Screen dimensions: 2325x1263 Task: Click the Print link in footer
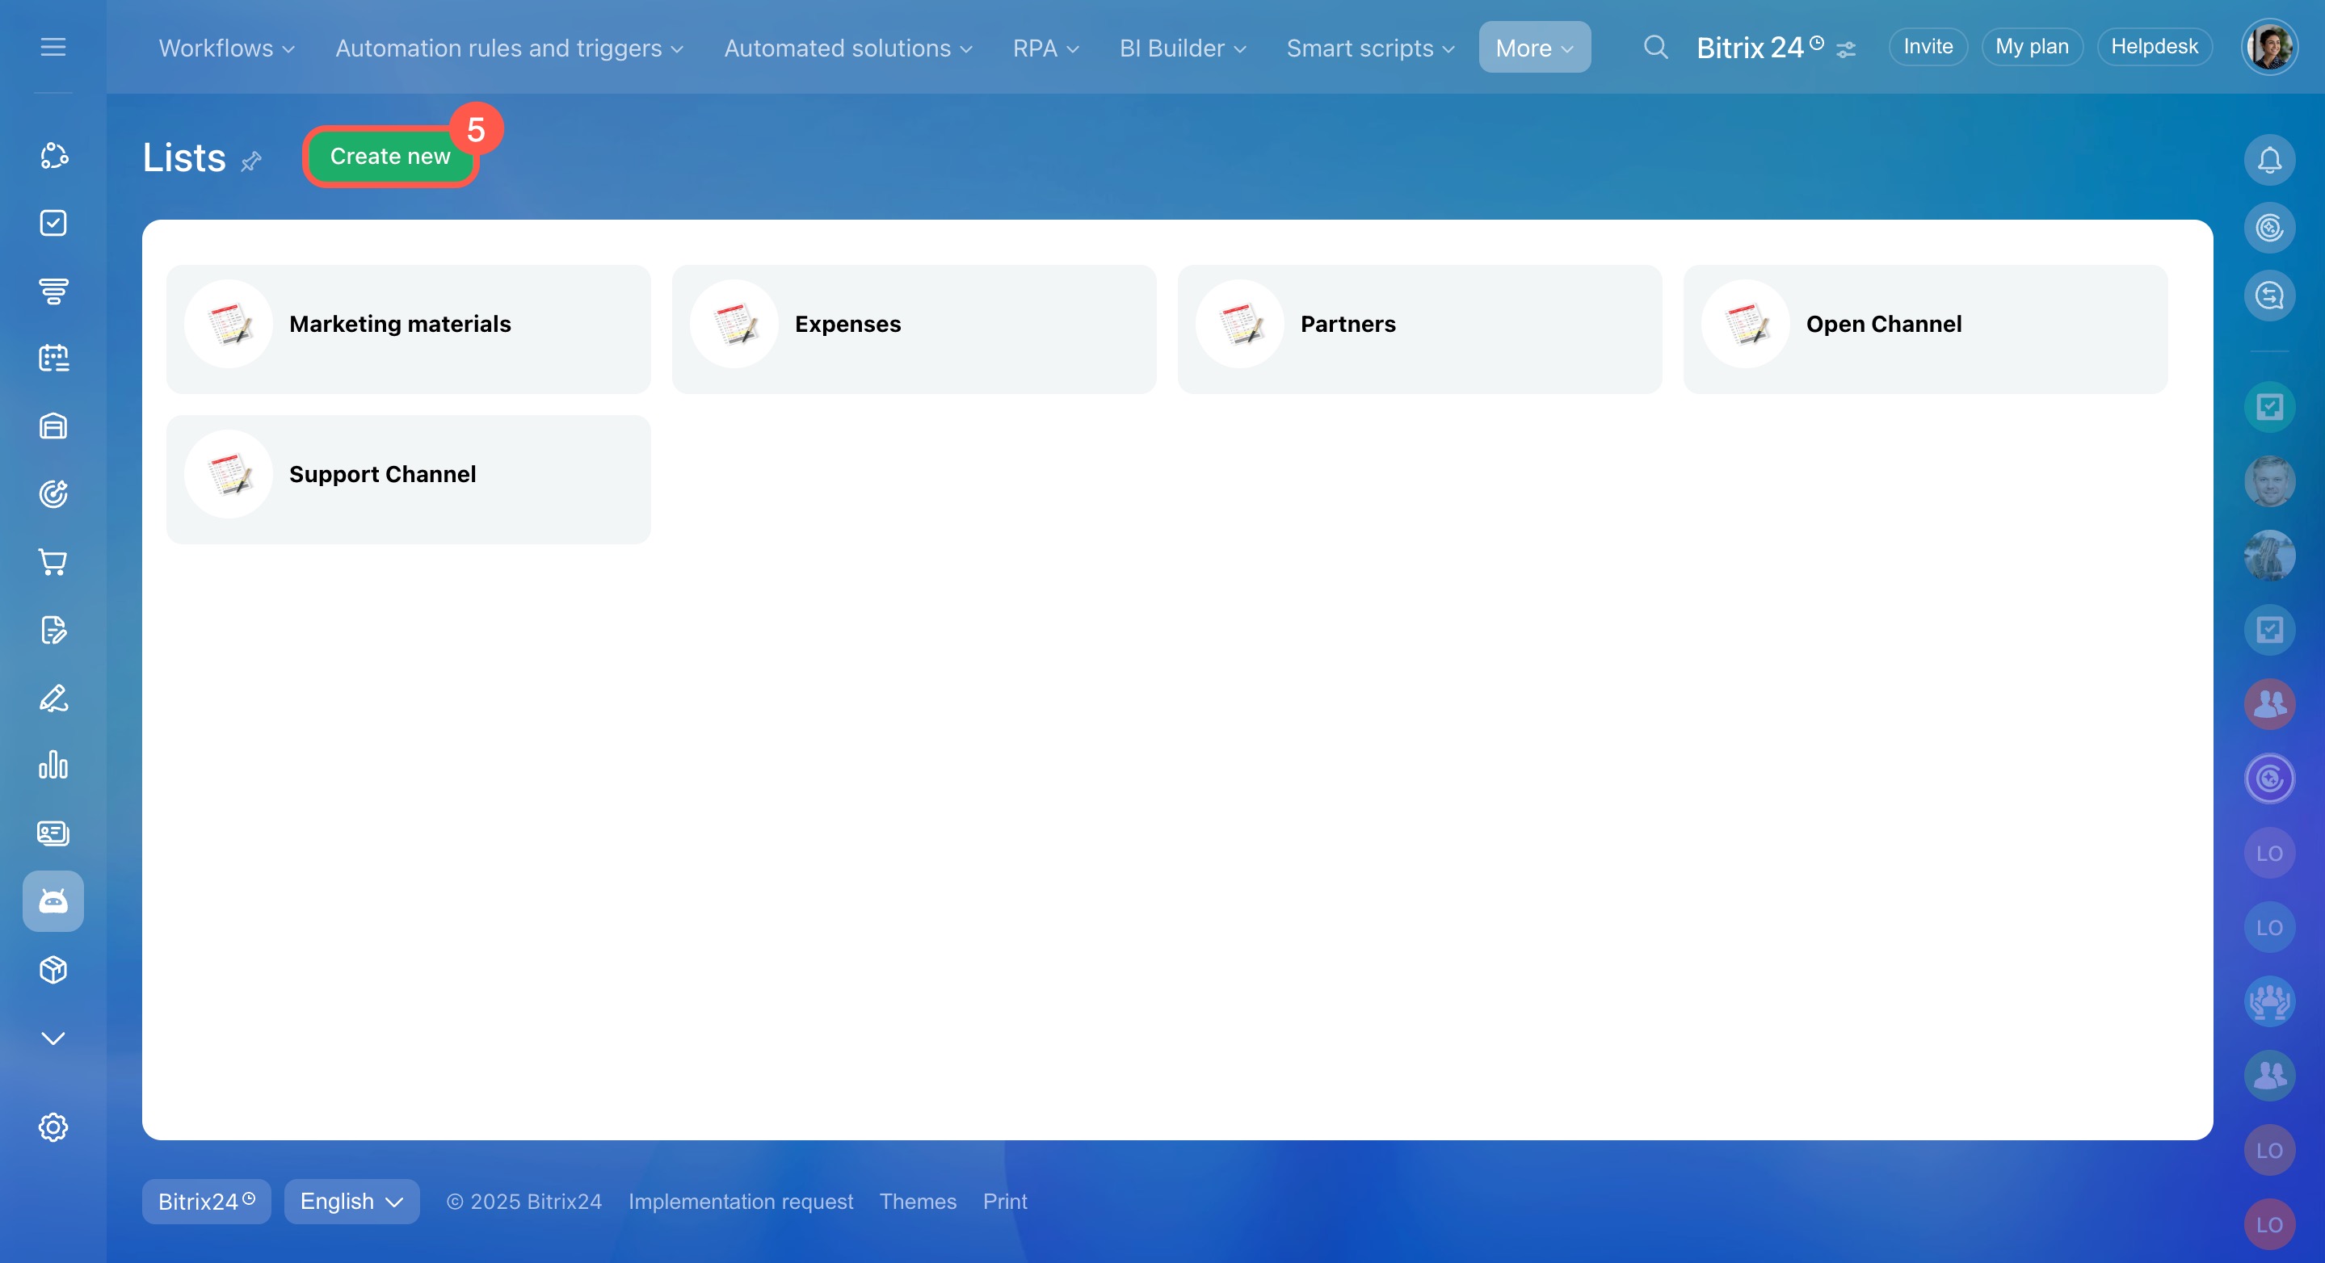(1004, 1202)
